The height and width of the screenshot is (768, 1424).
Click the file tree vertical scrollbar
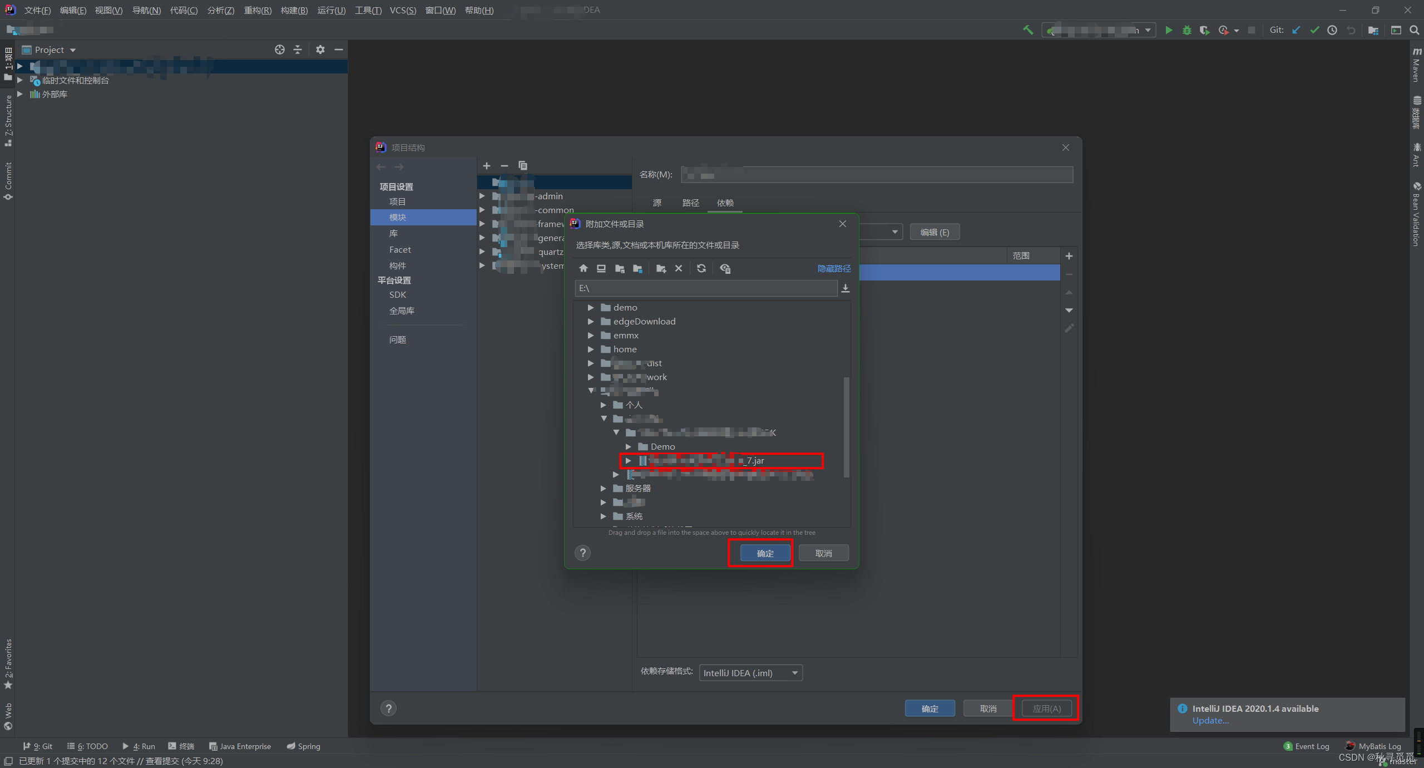(x=847, y=427)
